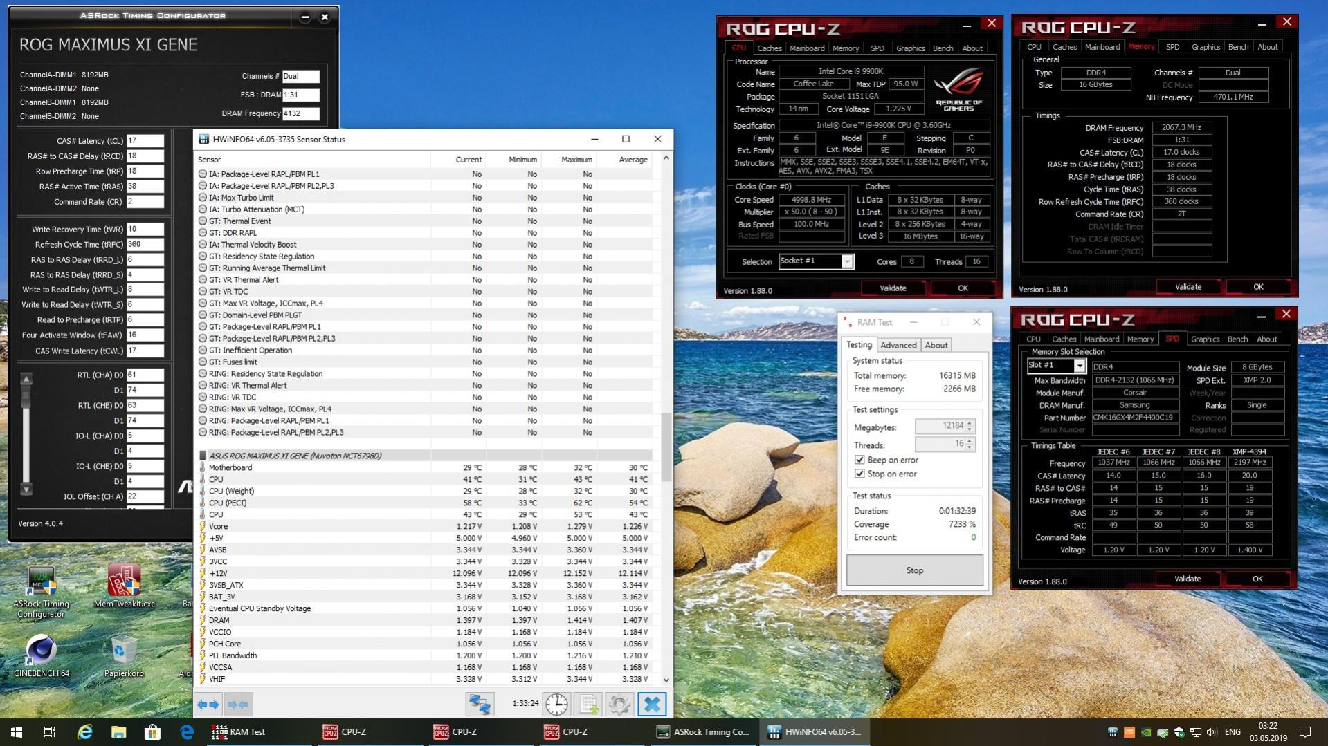Open File Explorer from the taskbar
The height and width of the screenshot is (746, 1328).
[x=118, y=731]
